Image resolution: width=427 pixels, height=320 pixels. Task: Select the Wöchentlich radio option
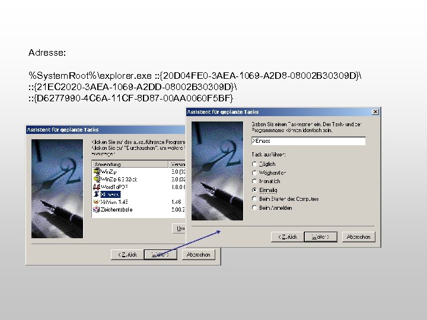click(x=254, y=172)
